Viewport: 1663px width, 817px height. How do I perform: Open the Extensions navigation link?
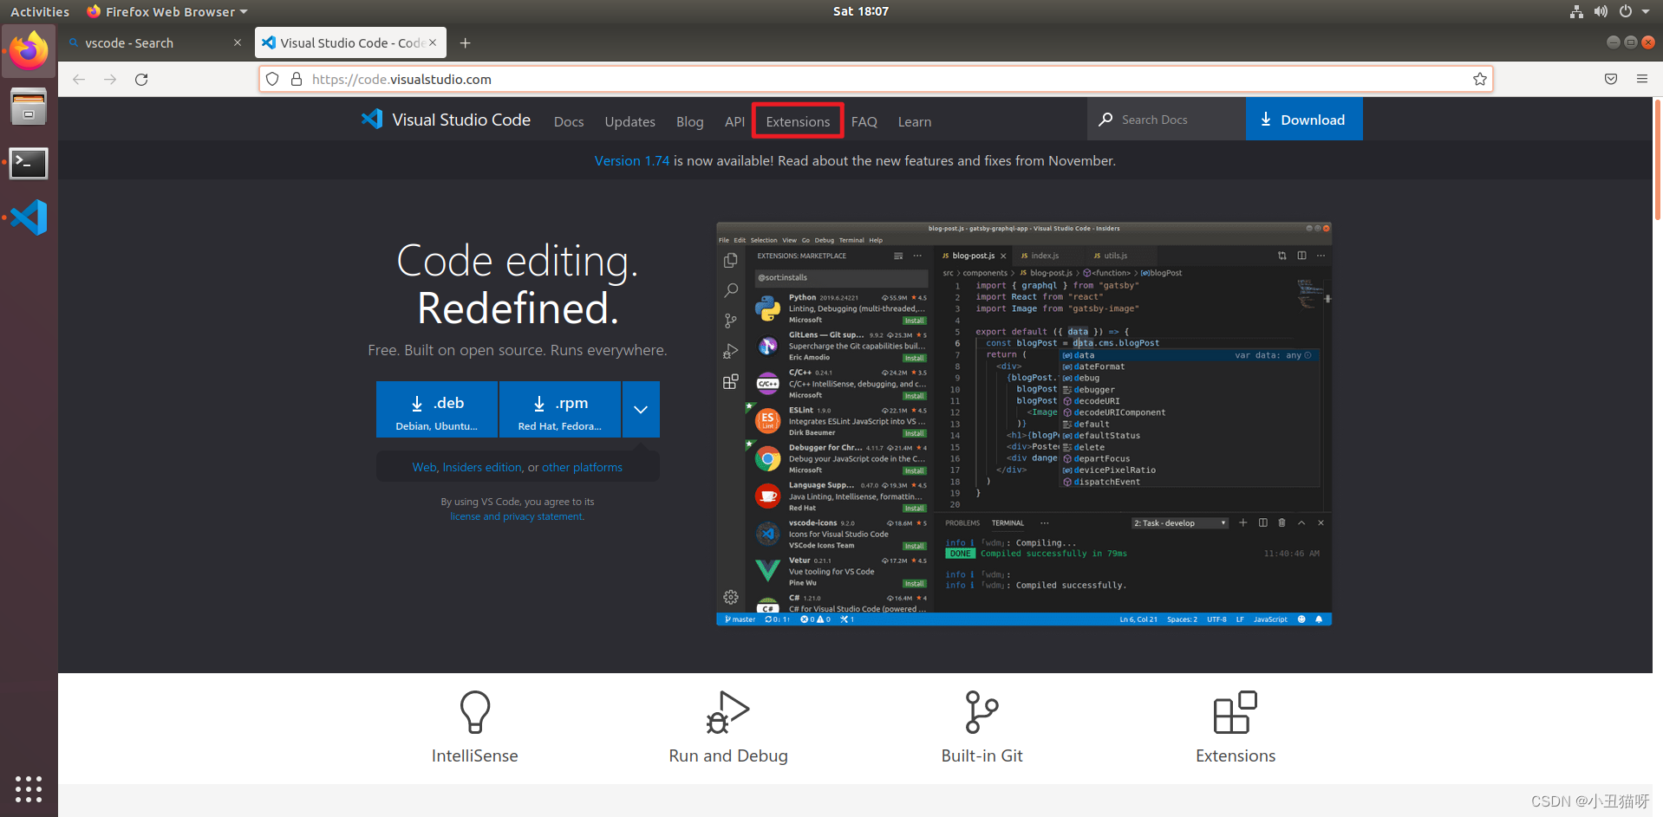798,122
